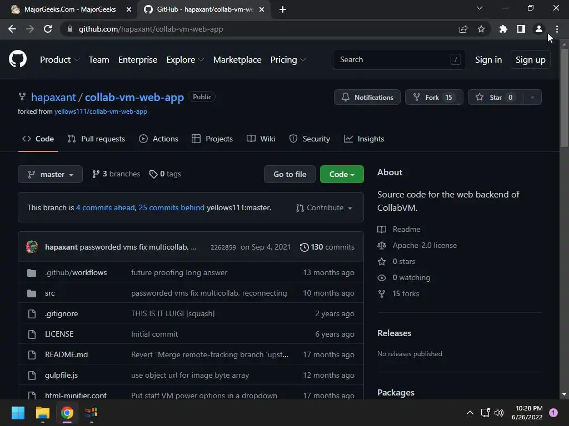Open the volume speaker tray icon
This screenshot has height=426, width=569.
pos(499,413)
